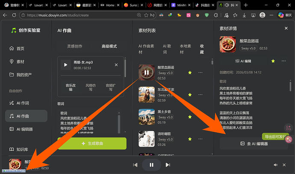Viewport: 295px width, 174px height.
Task: Open the 本地素材 tab
Action: point(185,49)
